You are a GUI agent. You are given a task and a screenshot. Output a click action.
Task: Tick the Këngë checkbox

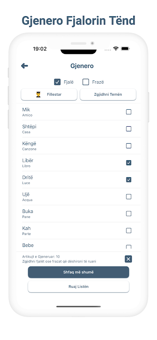point(129,146)
